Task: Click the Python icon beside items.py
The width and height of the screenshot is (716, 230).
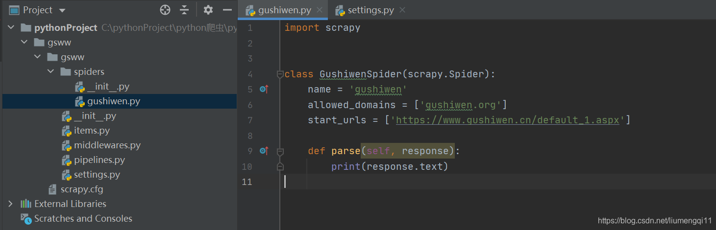Action: (x=67, y=131)
